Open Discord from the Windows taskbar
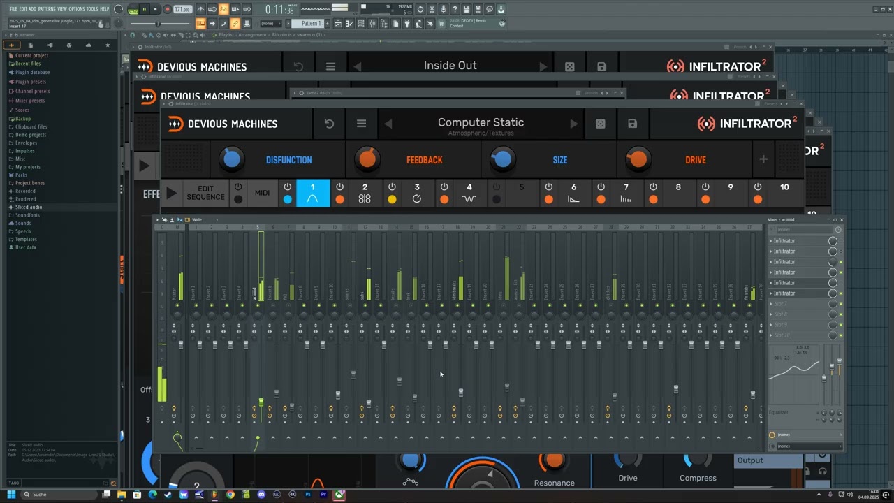This screenshot has width=894, height=503. 261,495
